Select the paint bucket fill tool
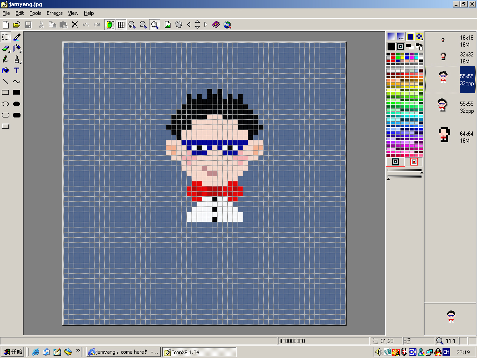Screen dimensions: 477x358 pyautogui.click(x=6, y=71)
